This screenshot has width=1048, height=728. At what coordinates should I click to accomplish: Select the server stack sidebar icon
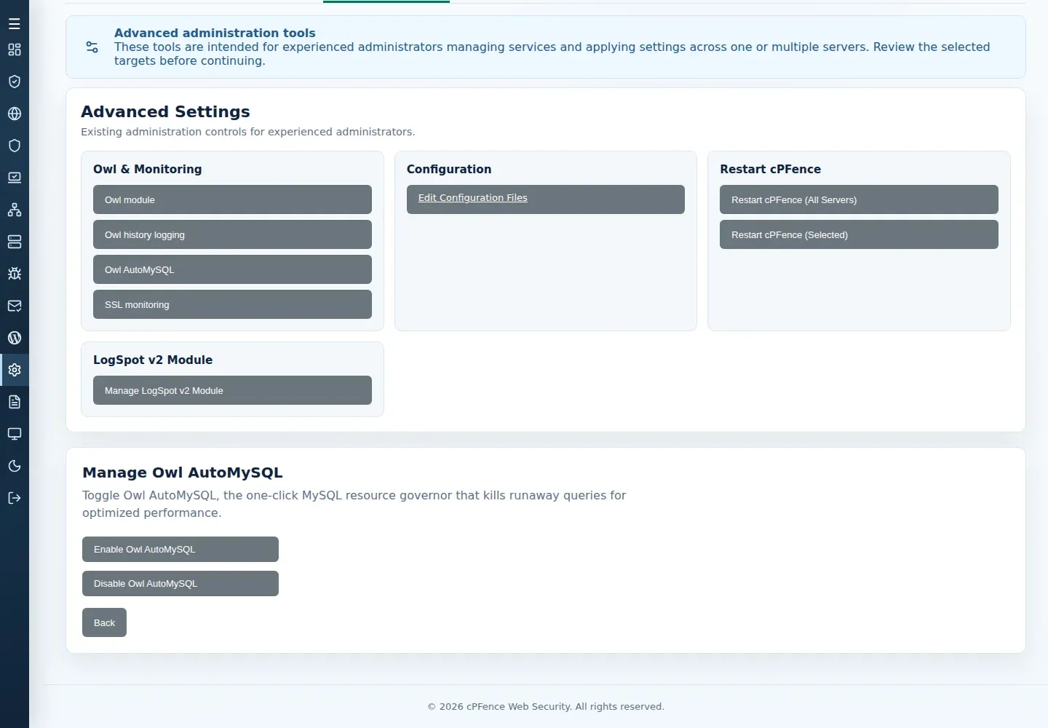click(x=15, y=242)
